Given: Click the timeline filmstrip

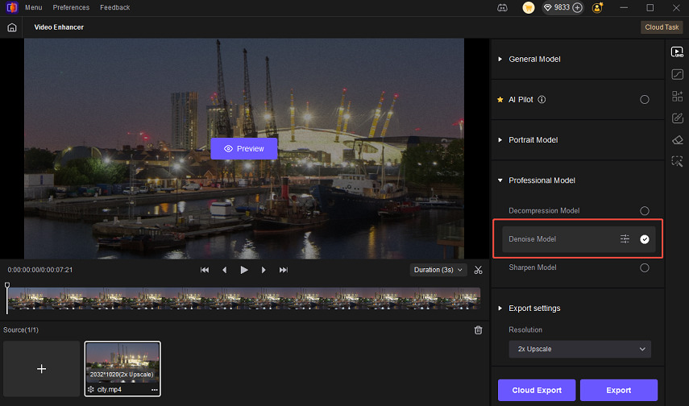Looking at the screenshot, I should tap(244, 298).
